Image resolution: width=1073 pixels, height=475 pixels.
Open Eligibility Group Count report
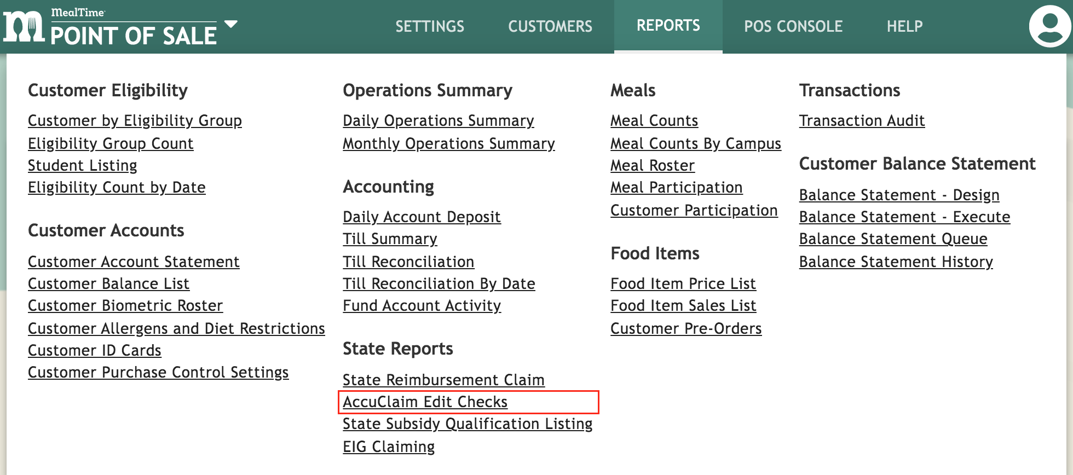tap(111, 143)
